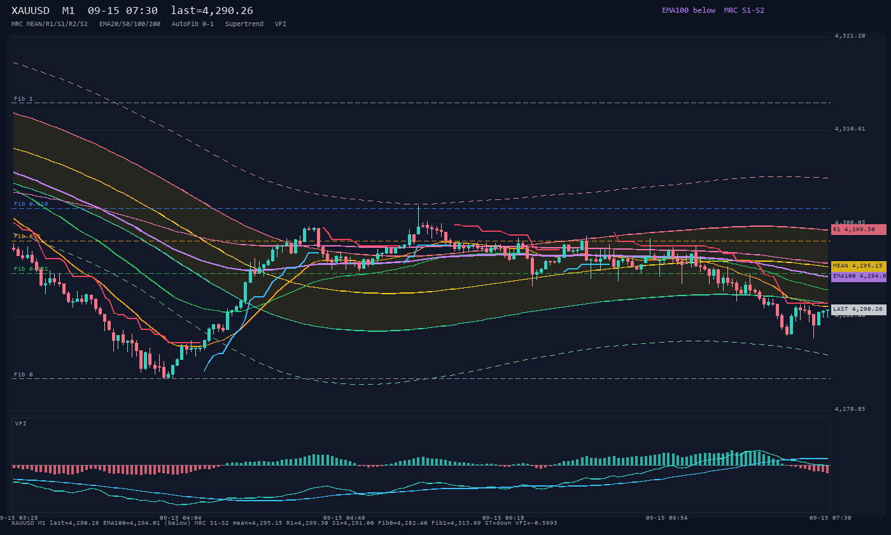This screenshot has height=535, width=891.
Task: Click the 4,310.61 price axis label
Action: click(850, 129)
